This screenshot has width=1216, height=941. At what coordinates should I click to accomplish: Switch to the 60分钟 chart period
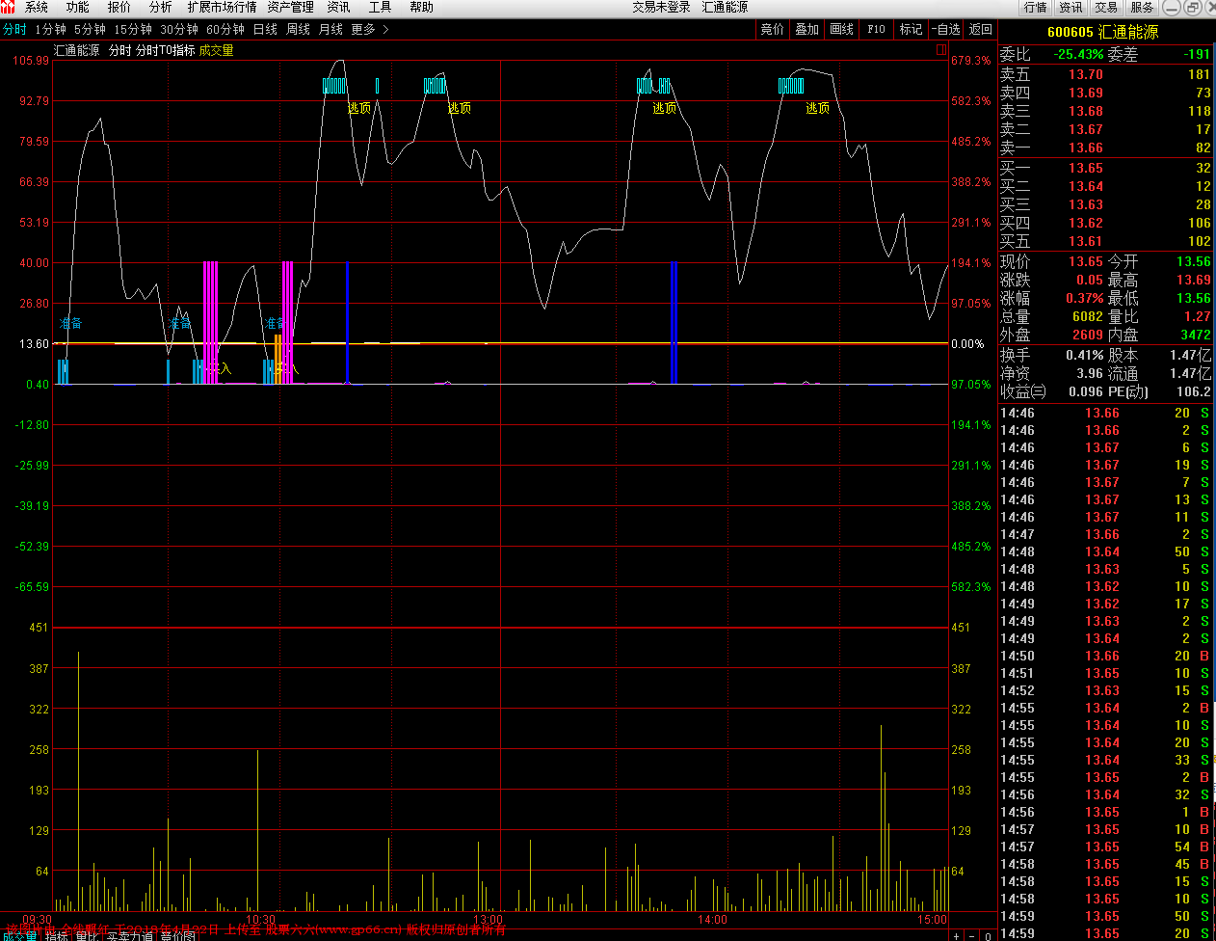click(225, 29)
